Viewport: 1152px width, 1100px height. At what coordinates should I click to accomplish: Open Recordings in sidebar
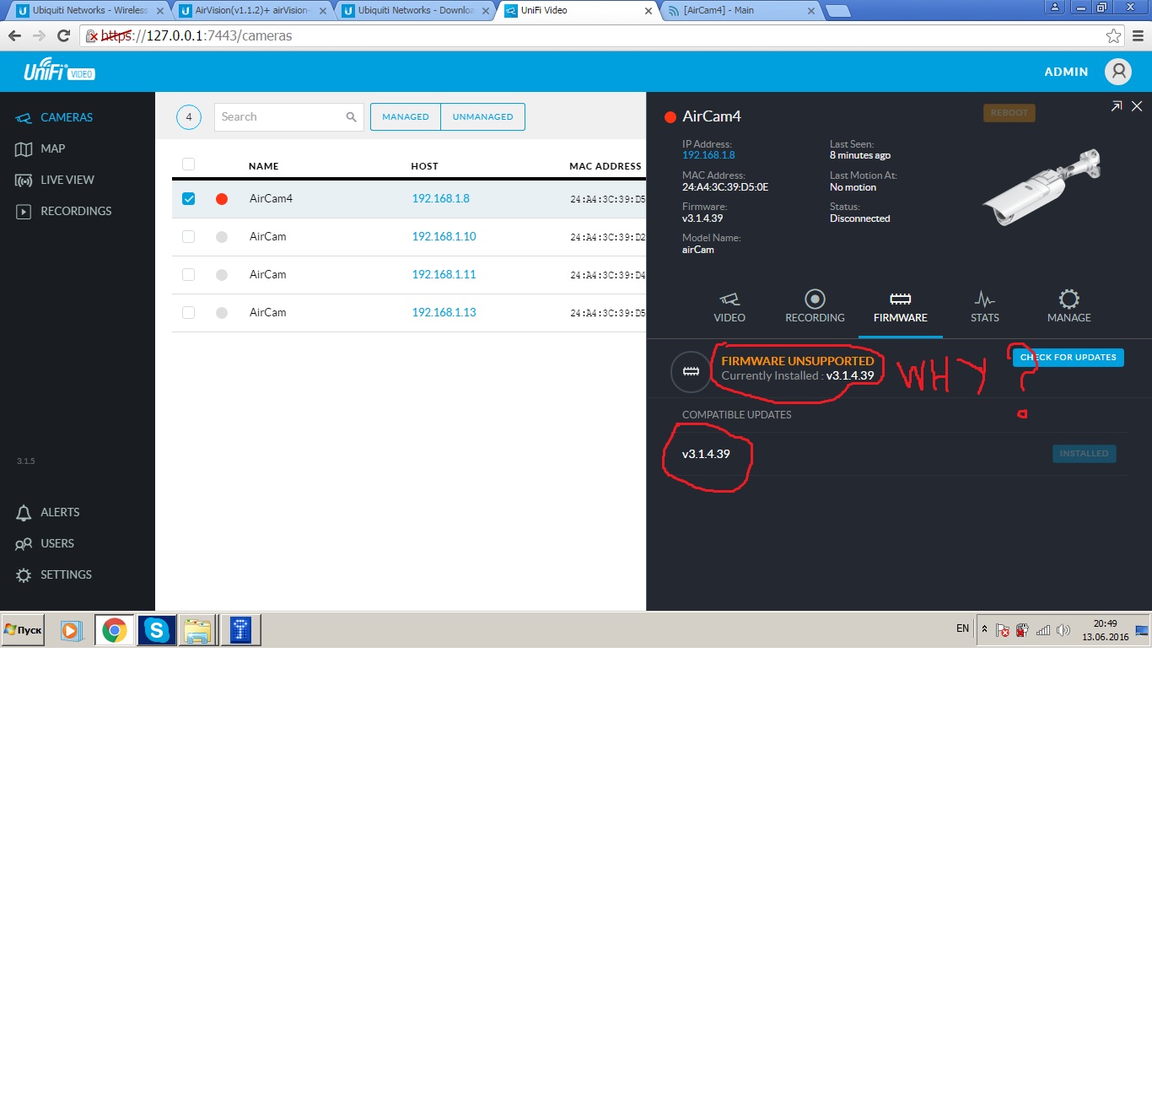63,211
